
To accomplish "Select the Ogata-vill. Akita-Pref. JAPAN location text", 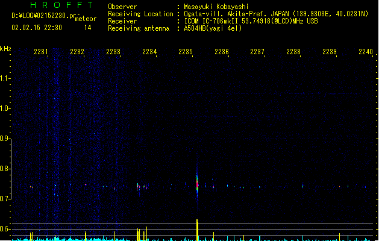I will 236,14.
